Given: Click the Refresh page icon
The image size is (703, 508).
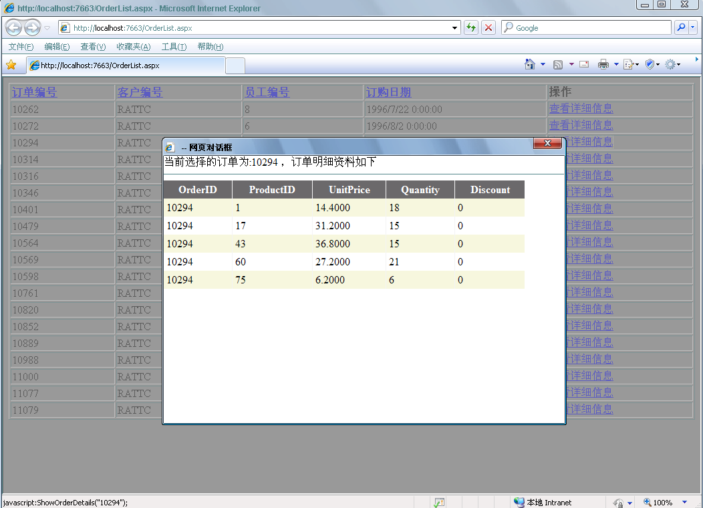Looking at the screenshot, I should coord(471,27).
